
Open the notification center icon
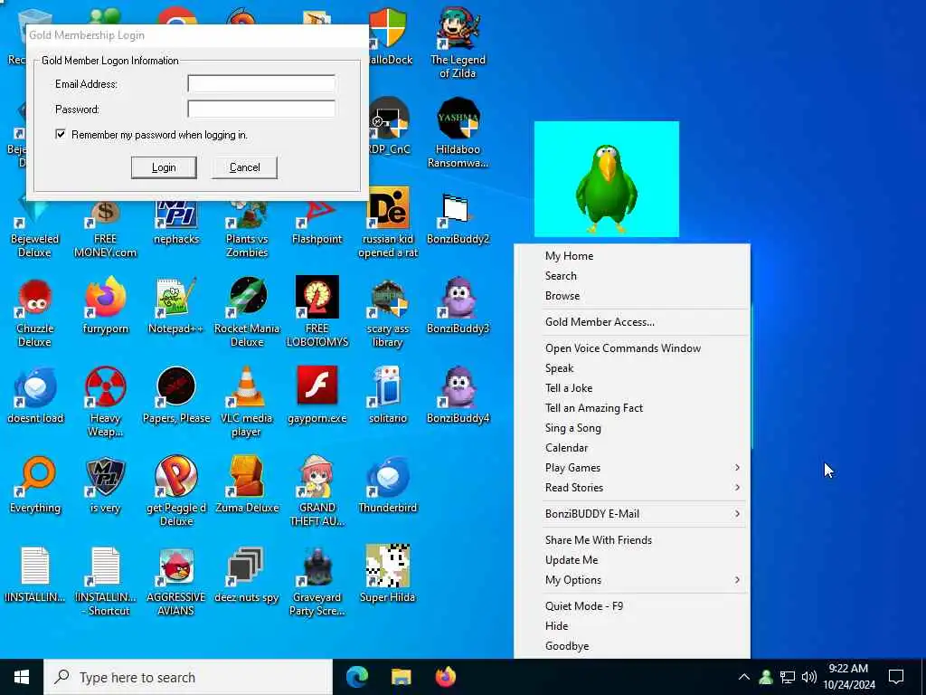[896, 677]
